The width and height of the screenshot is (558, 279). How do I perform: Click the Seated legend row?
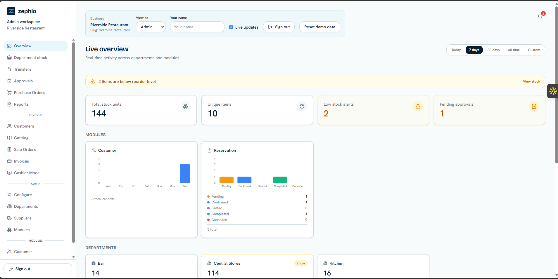(257, 208)
